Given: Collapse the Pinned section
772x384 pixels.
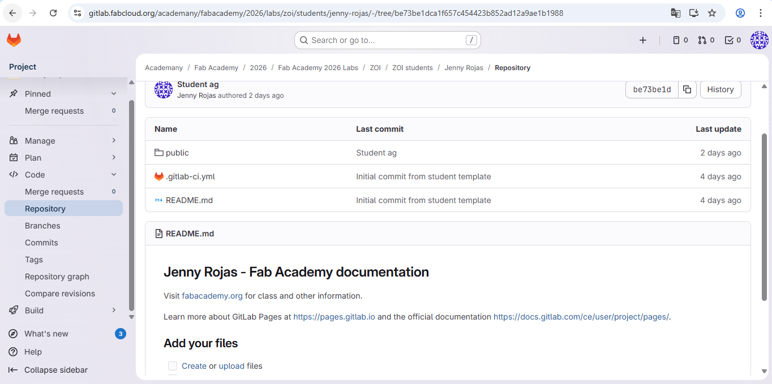Looking at the screenshot, I should (112, 93).
